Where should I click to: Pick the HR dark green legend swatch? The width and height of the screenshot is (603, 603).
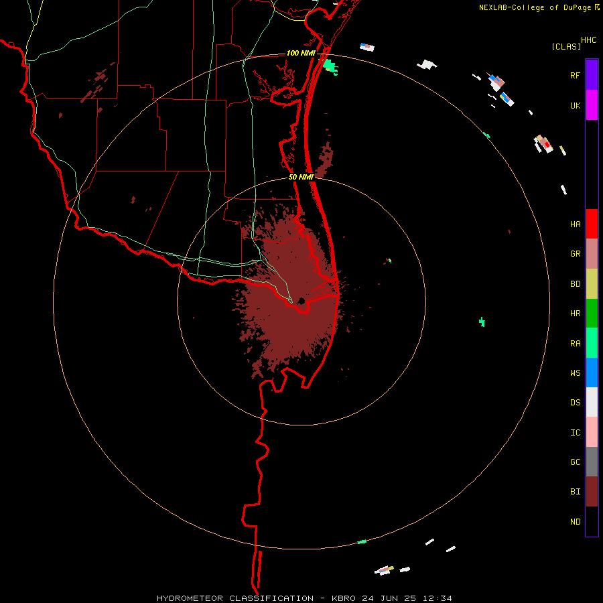(x=592, y=314)
